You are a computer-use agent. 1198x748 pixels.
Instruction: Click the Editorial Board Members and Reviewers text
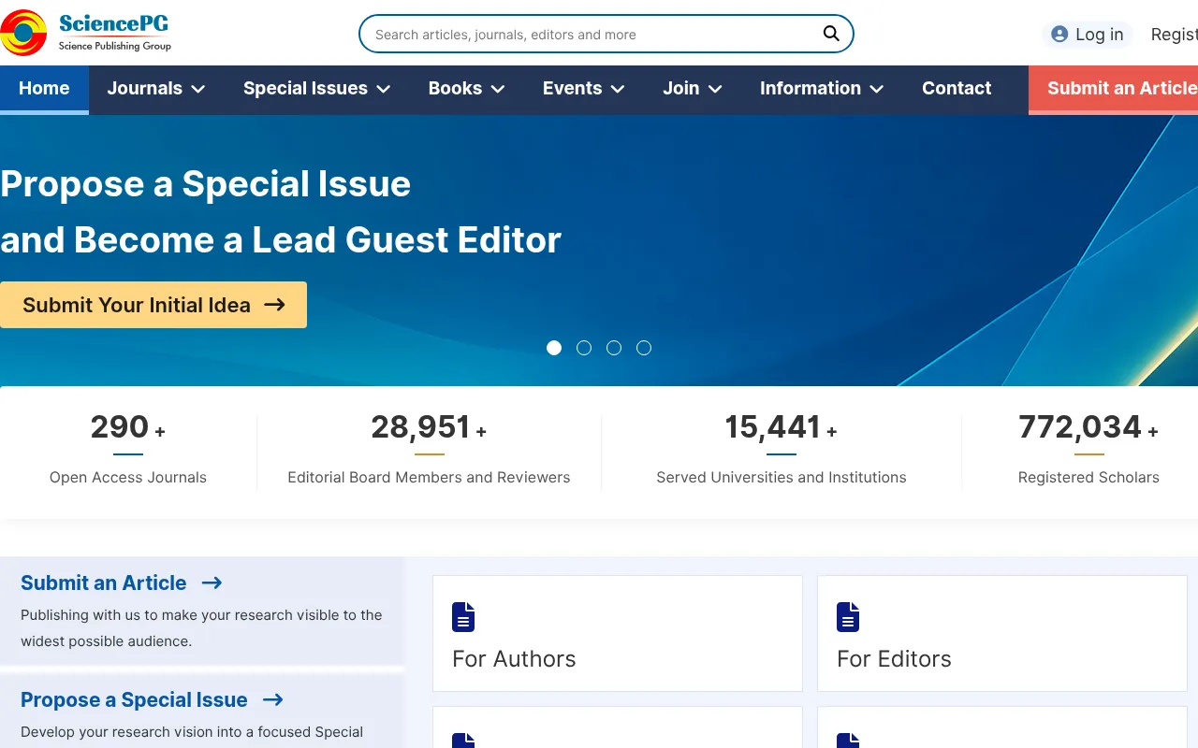point(429,477)
